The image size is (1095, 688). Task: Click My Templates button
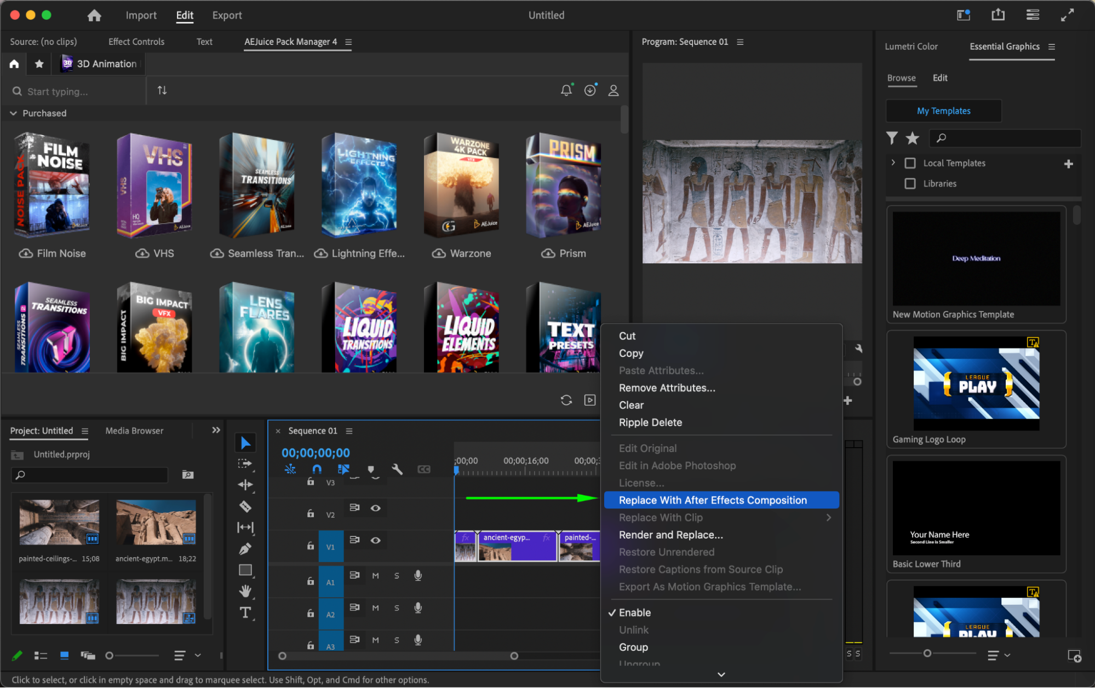coord(943,111)
